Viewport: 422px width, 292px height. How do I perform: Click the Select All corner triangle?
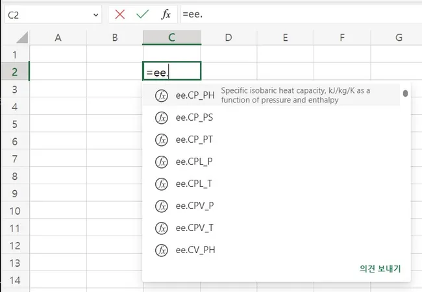pos(15,38)
